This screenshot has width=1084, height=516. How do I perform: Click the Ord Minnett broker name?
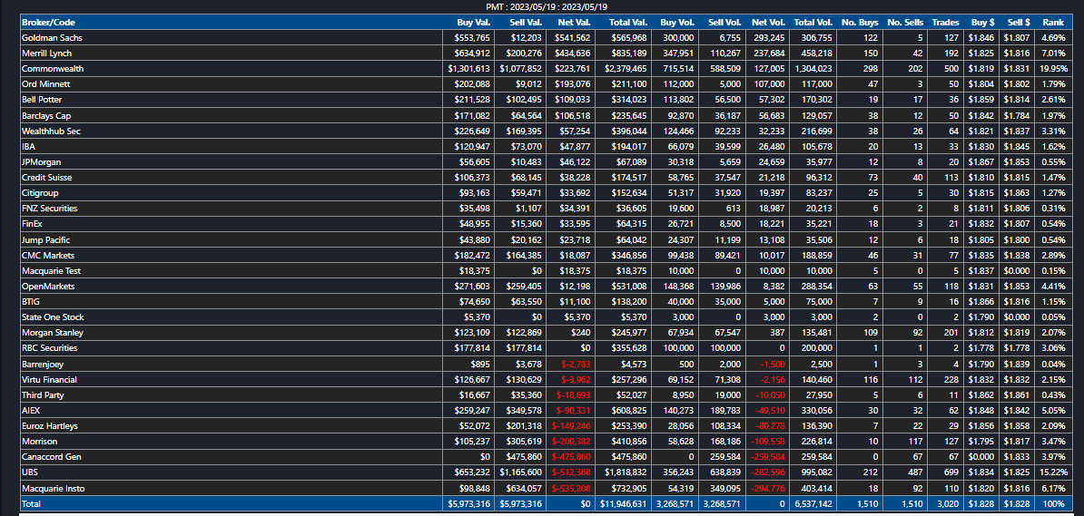45,84
